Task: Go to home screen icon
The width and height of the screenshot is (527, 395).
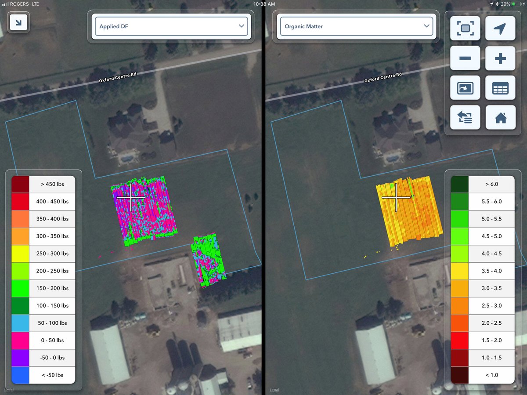Action: point(500,117)
